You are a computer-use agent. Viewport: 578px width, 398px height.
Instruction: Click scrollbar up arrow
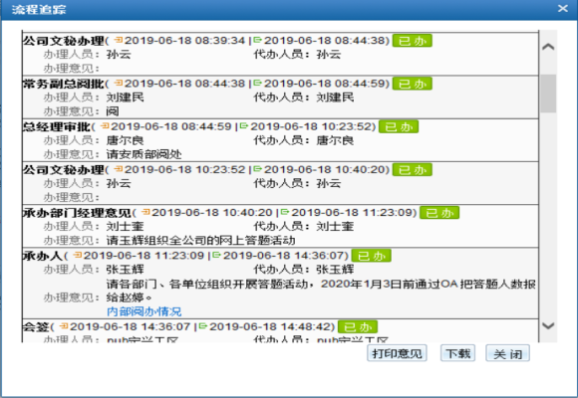tap(548, 47)
